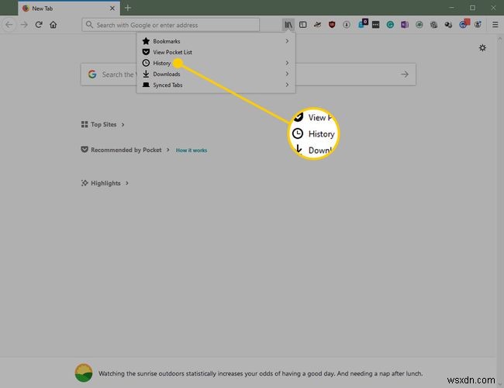Image resolution: width=504 pixels, height=388 pixels.
Task: Click the Synced Tabs laptop icon
Action: pyautogui.click(x=146, y=85)
